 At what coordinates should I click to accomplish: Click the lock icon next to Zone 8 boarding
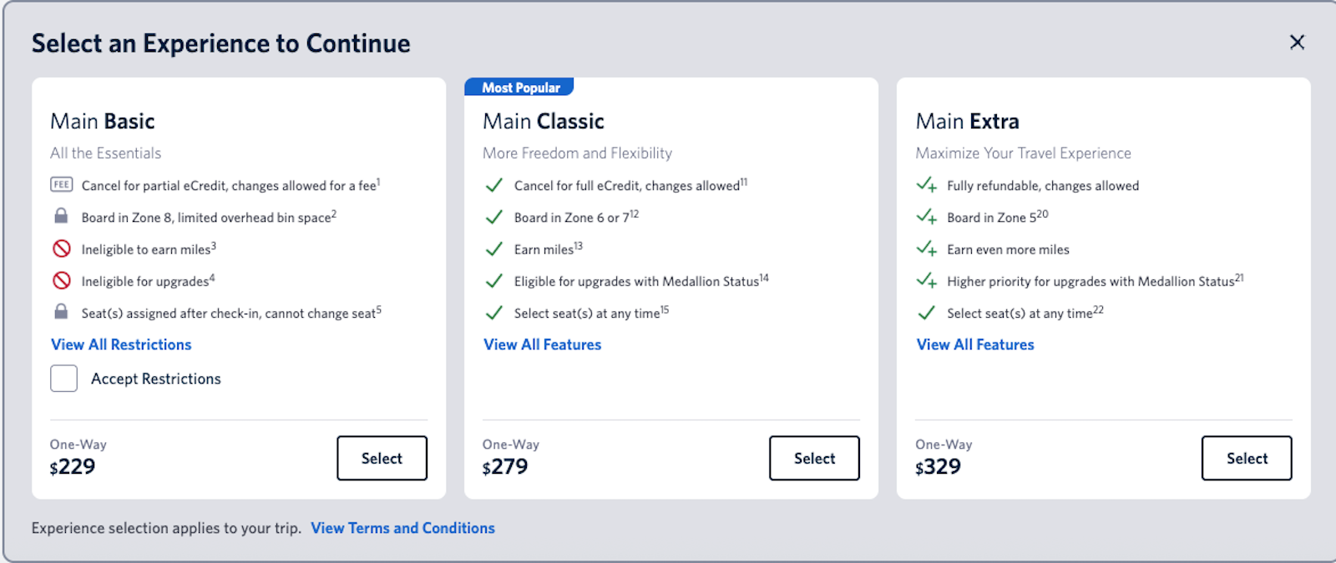[x=61, y=216]
